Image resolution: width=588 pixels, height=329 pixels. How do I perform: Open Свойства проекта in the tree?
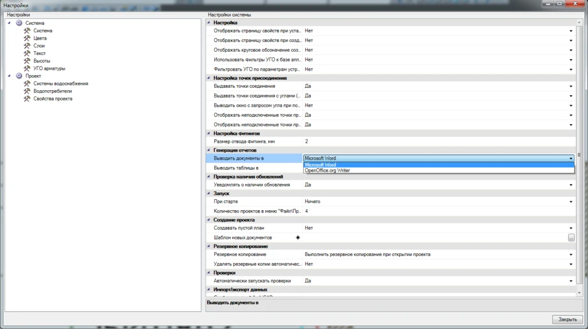tap(52, 98)
